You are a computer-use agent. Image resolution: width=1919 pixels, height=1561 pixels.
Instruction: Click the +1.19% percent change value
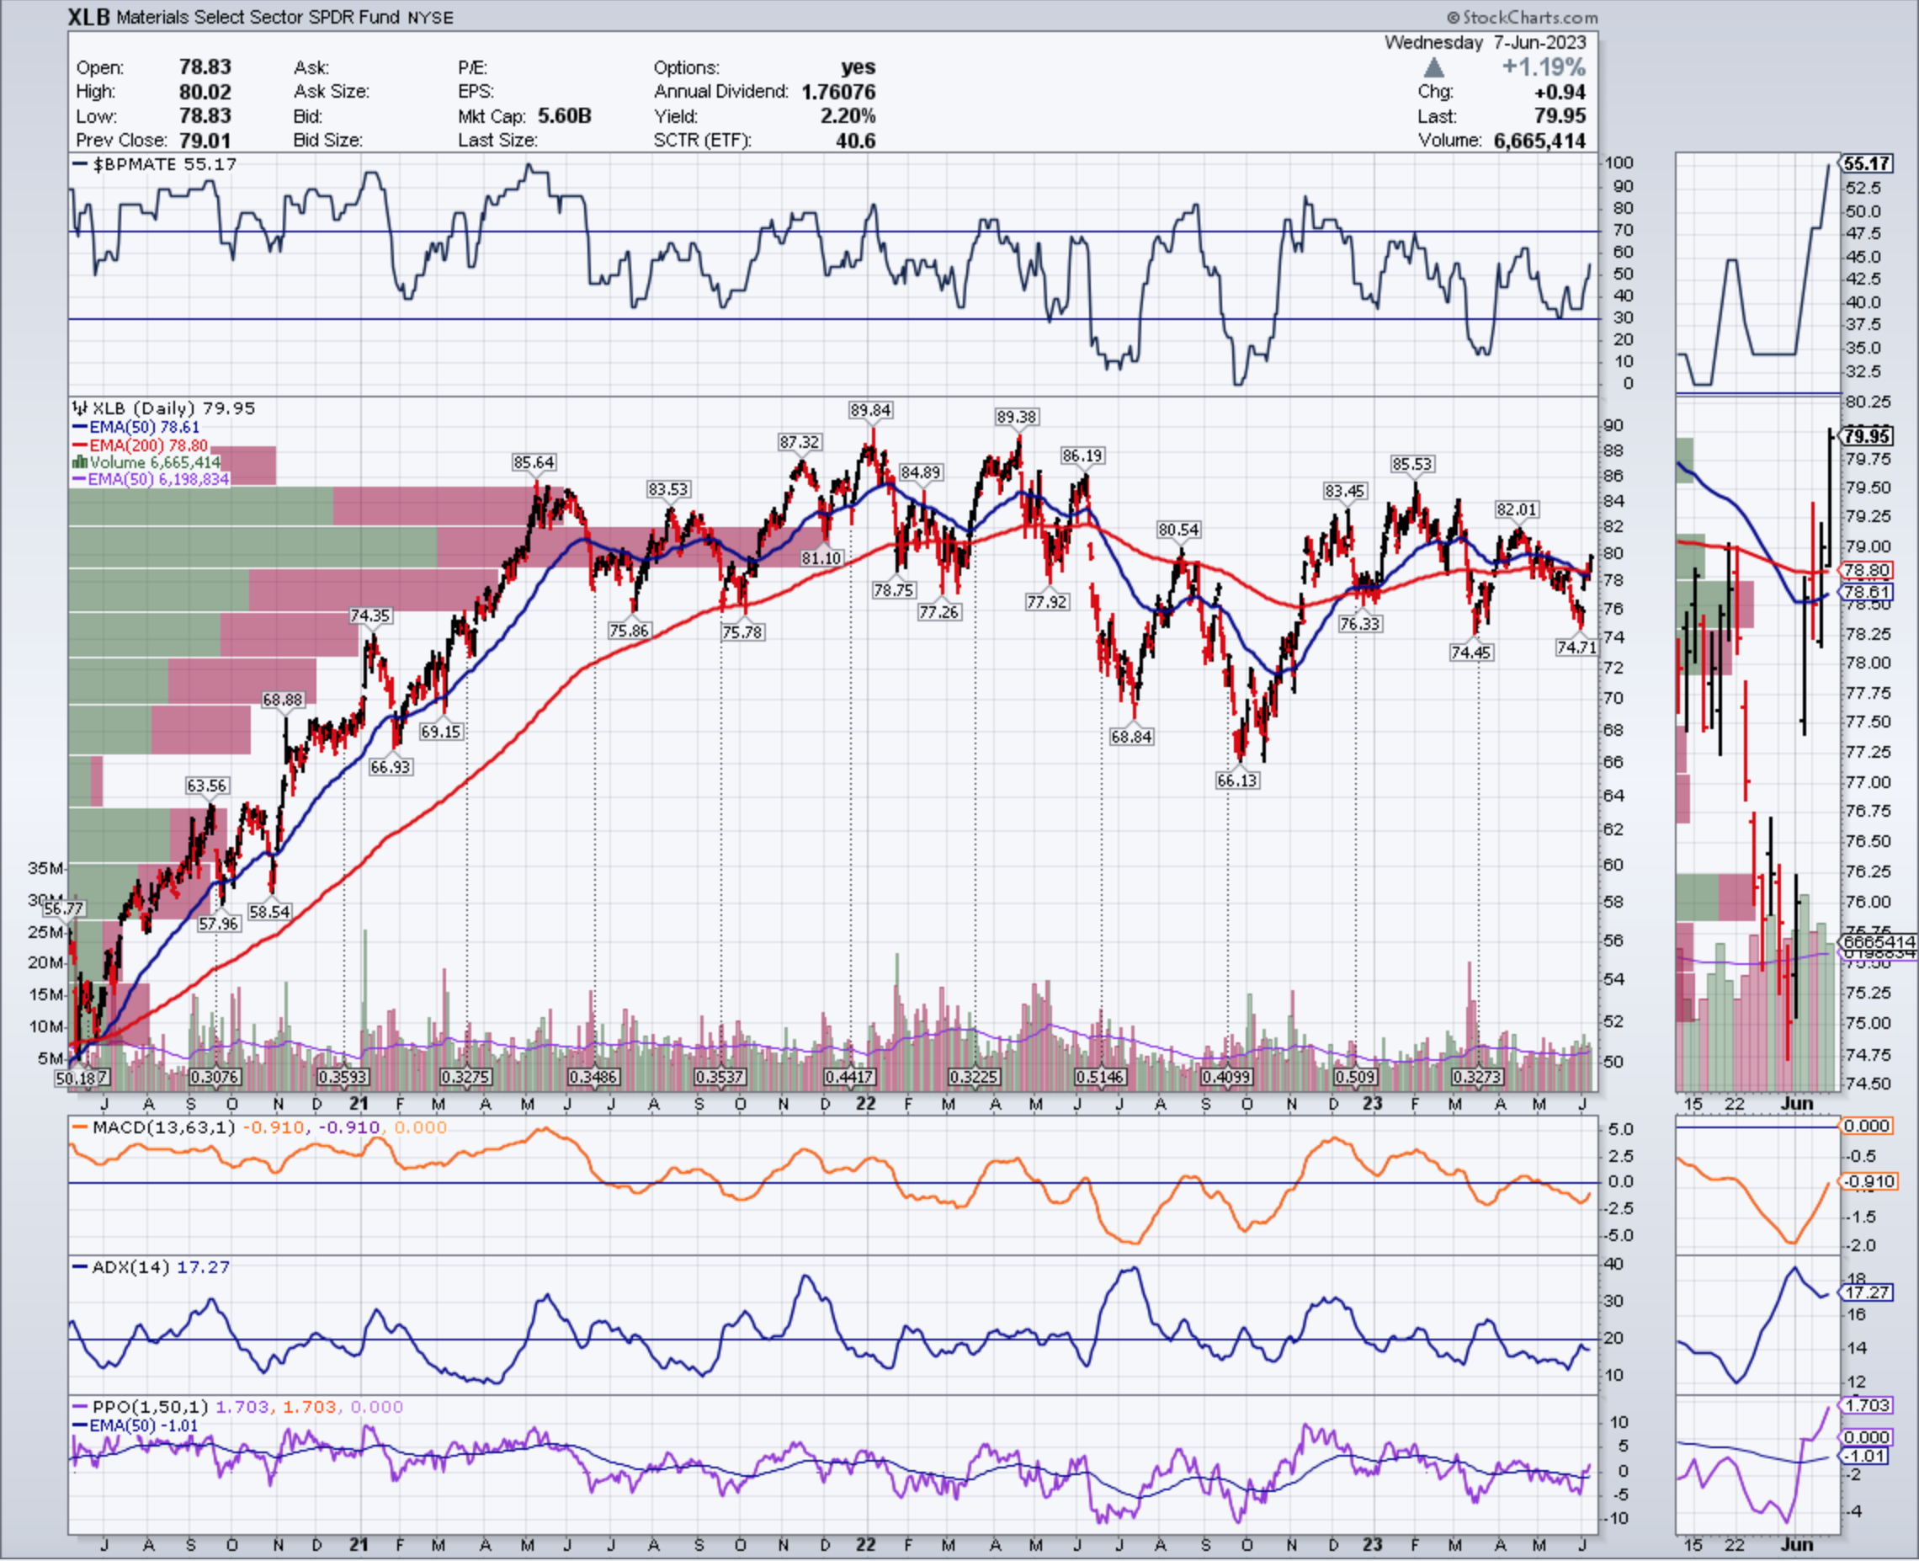[x=1544, y=67]
